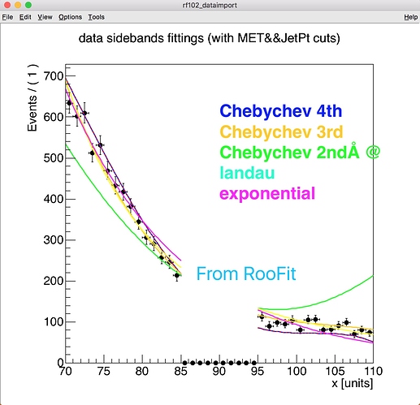
Task: Open the Options menu
Action: coord(70,17)
